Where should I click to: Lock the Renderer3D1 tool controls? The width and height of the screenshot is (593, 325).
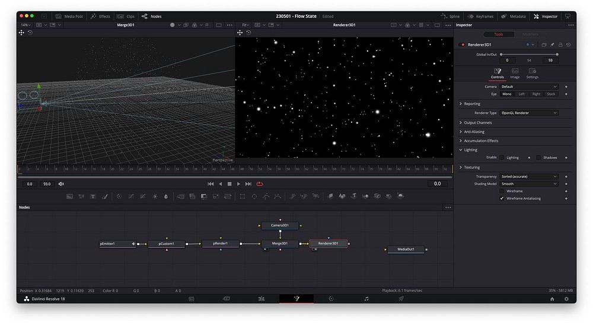pos(560,44)
